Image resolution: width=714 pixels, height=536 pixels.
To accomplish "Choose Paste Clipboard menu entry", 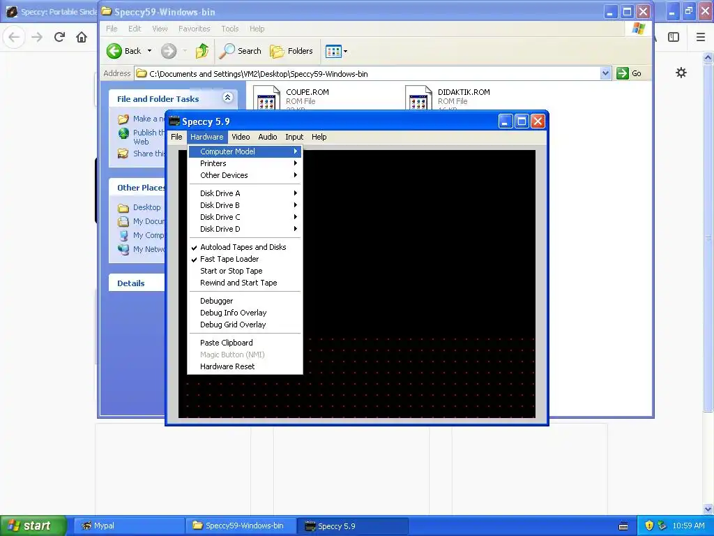I will (x=245, y=343).
